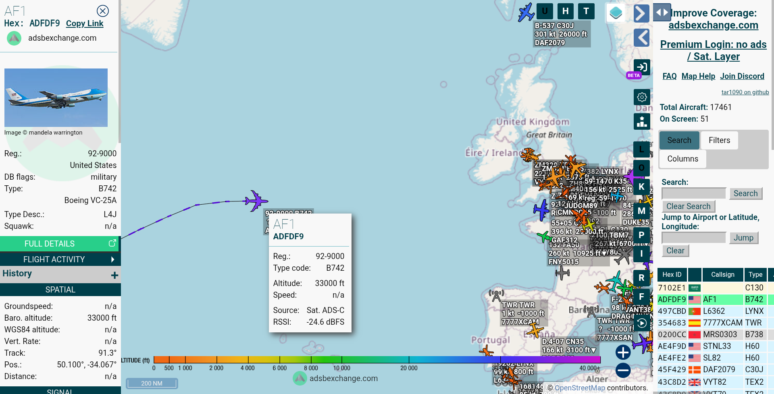Sort table by Callsign column
The width and height of the screenshot is (774, 394).
pyautogui.click(x=722, y=274)
